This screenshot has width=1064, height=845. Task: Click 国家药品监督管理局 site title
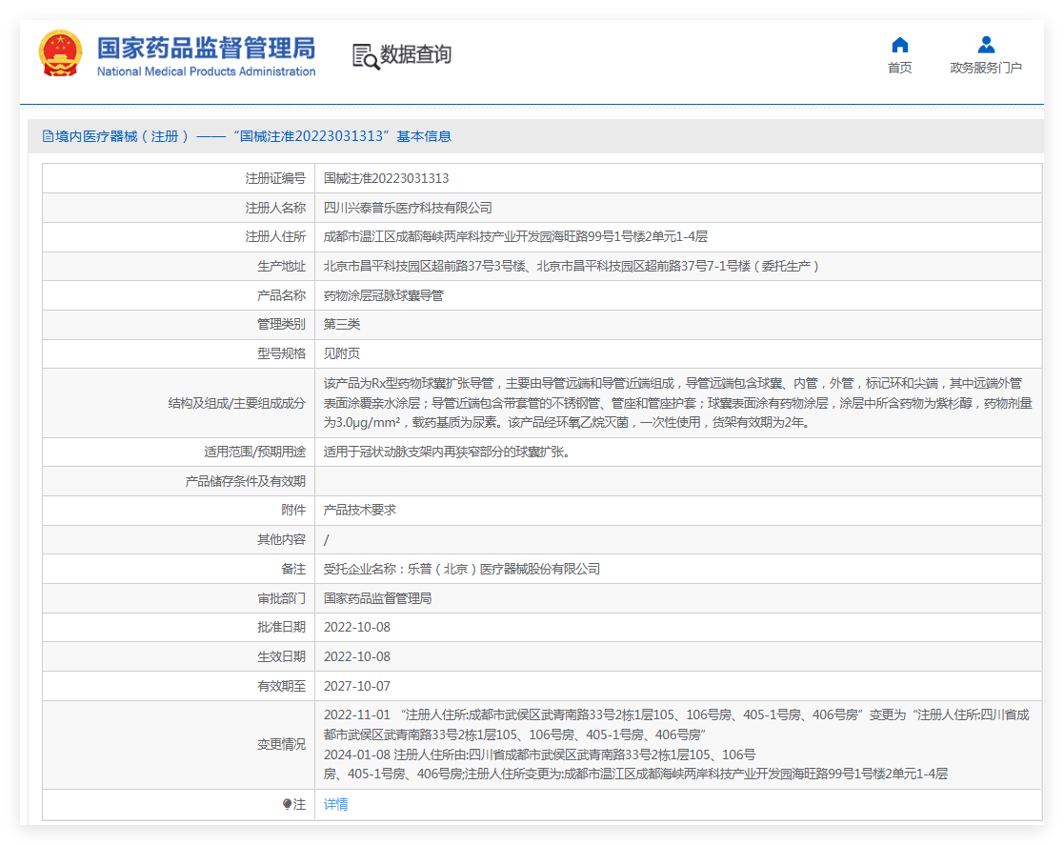point(207,48)
